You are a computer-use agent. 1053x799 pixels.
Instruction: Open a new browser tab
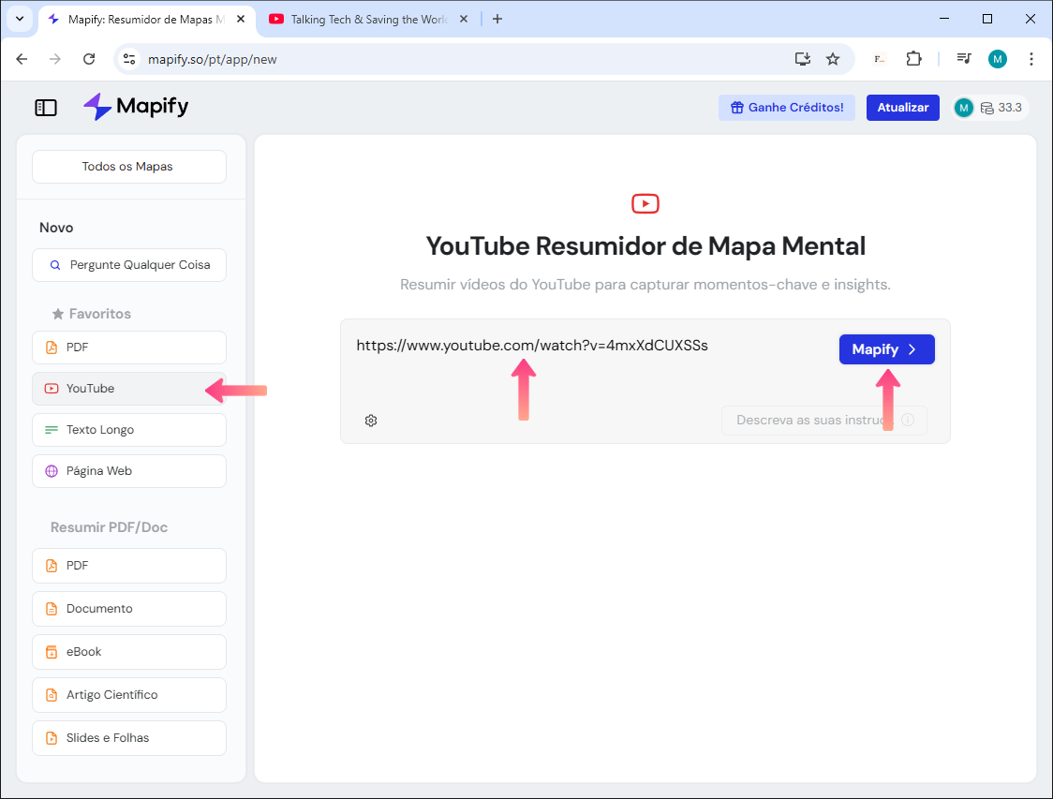[x=497, y=19]
